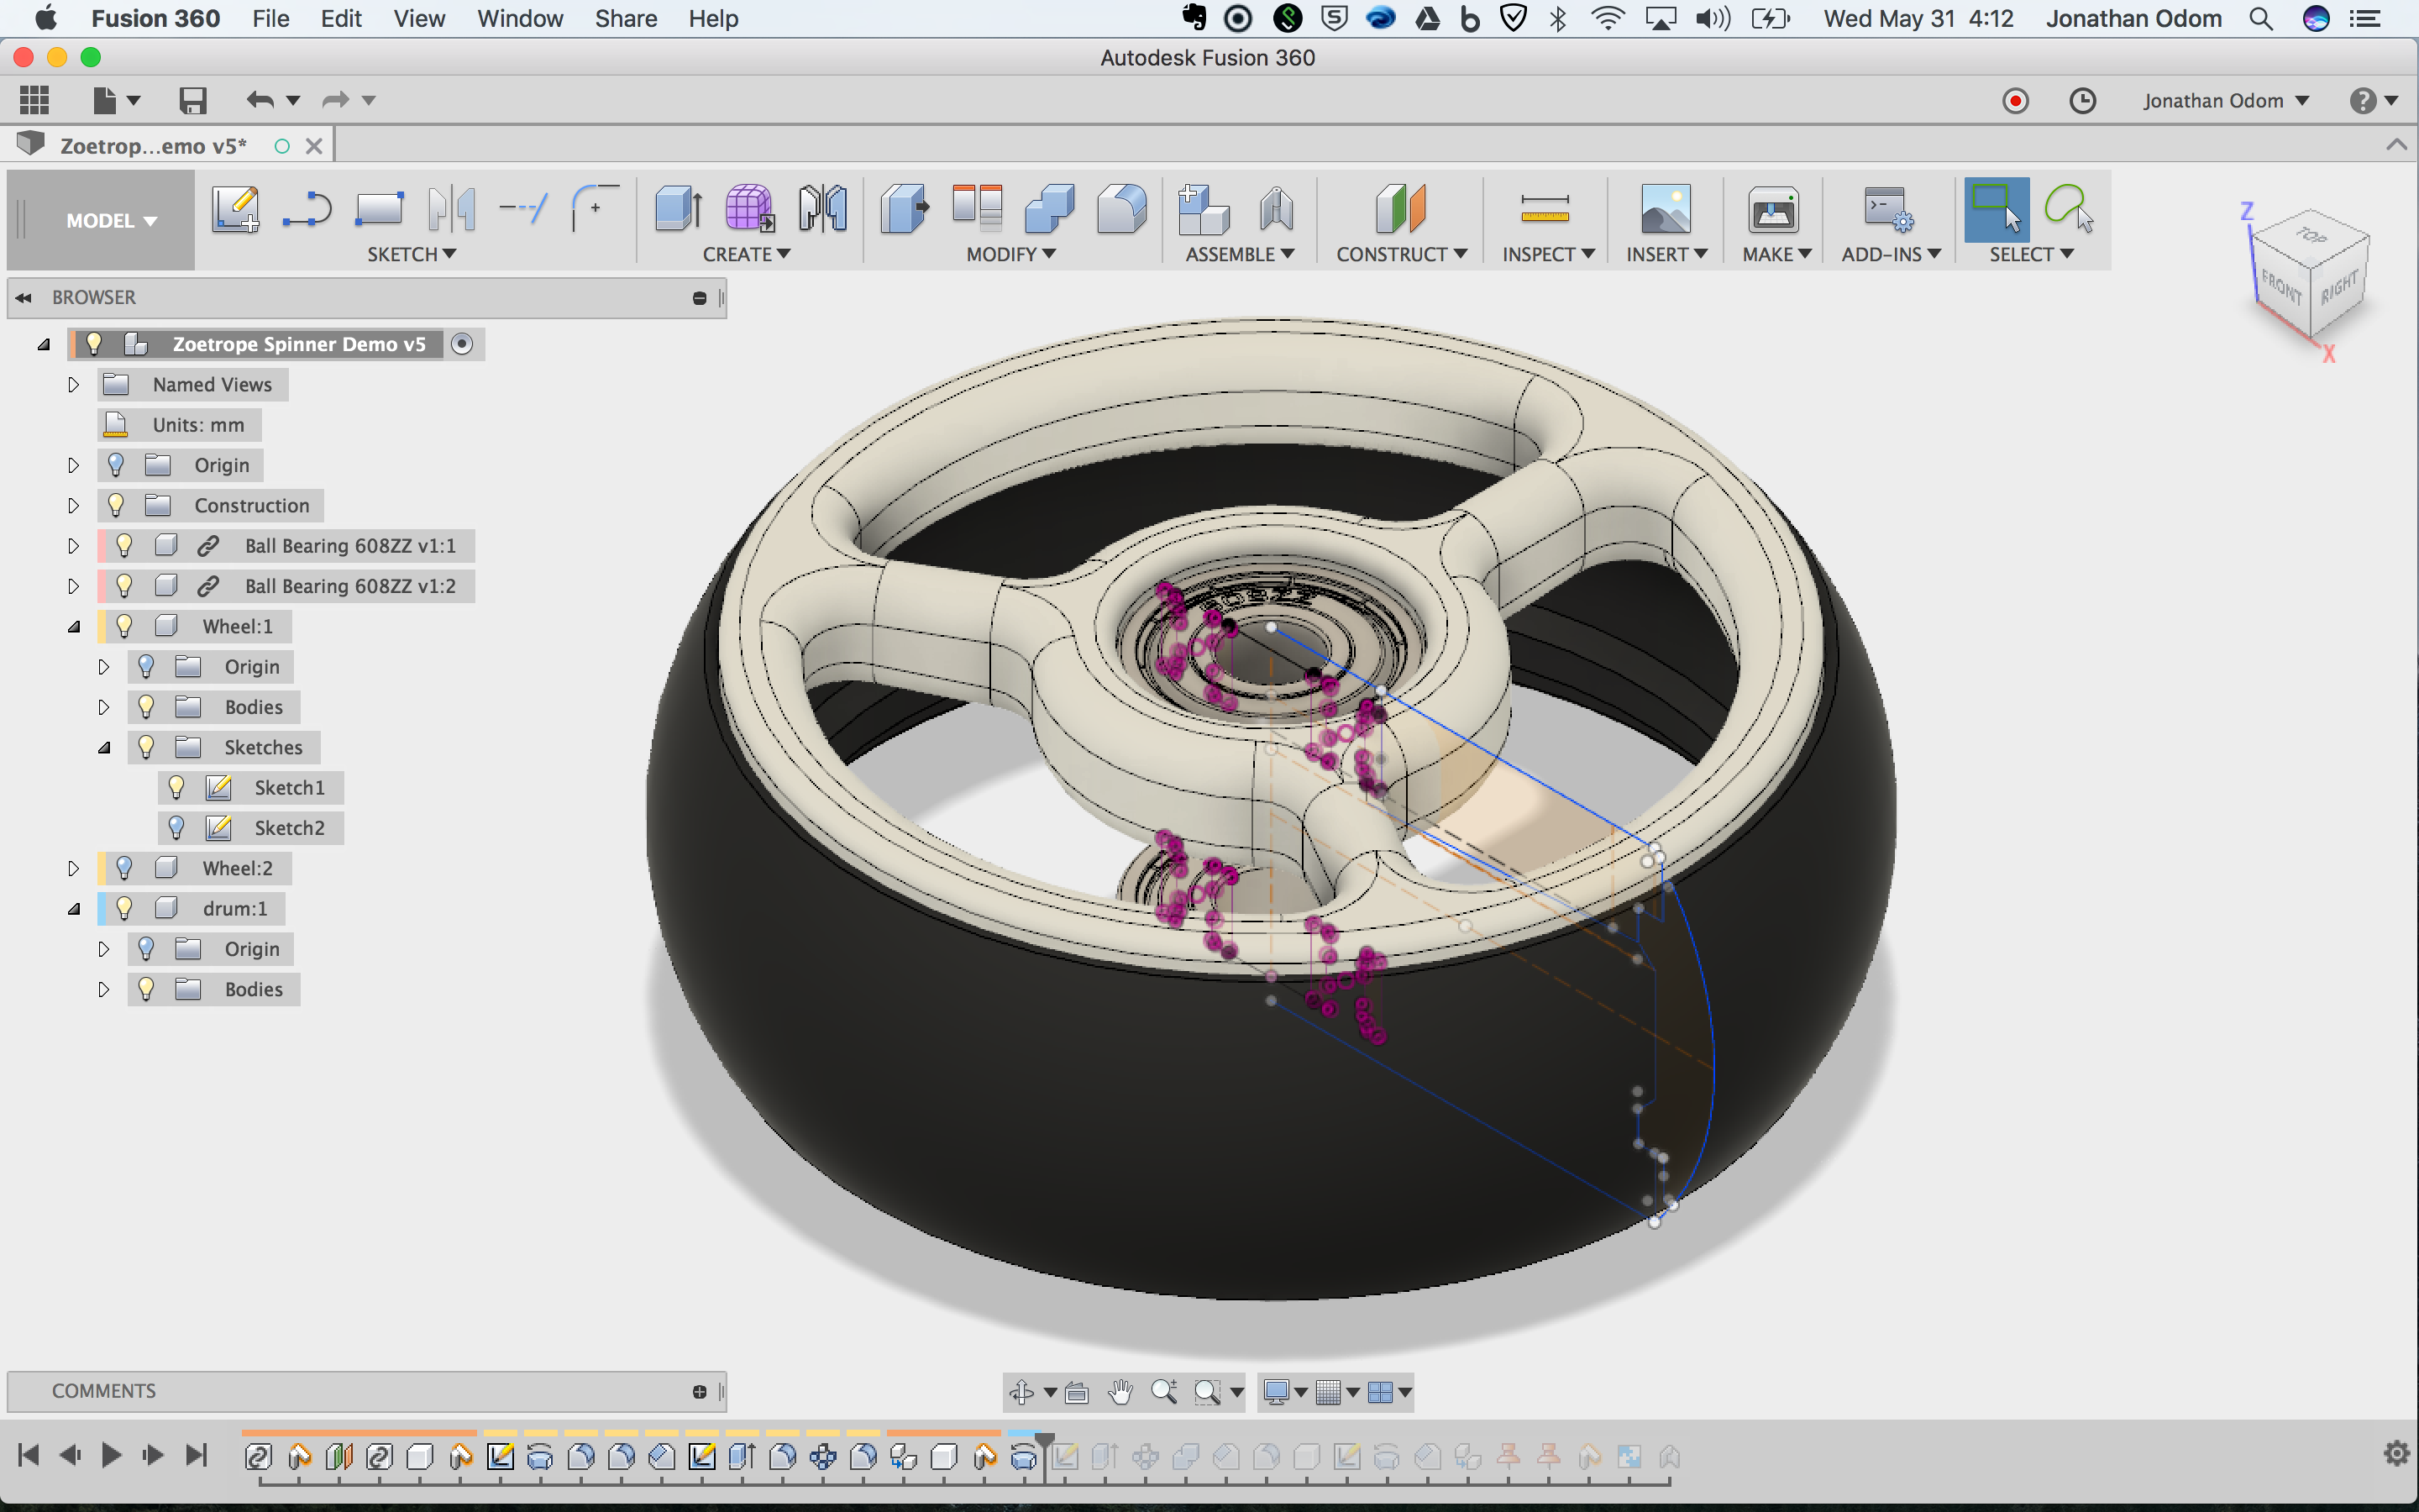Toggle visibility lightbulb for Sketch2

point(177,828)
